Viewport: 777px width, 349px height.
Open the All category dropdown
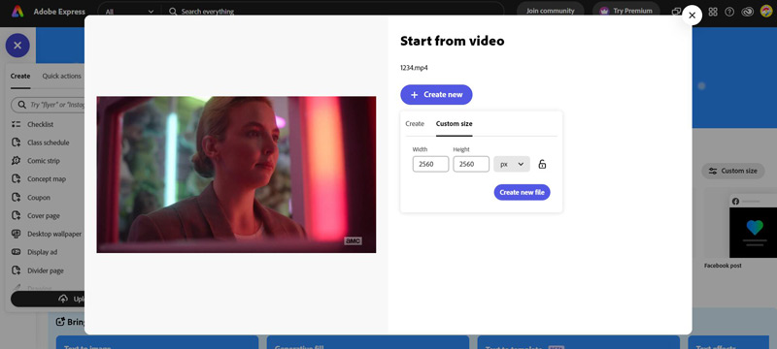[x=130, y=12]
